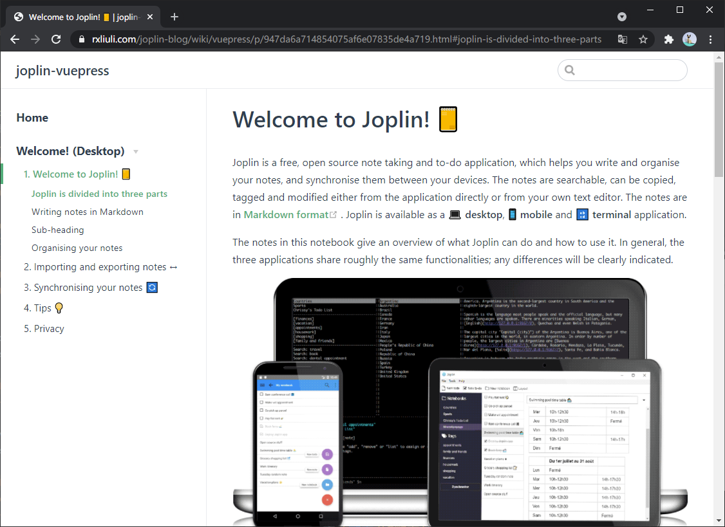Collapse the Welcome! (Desktop) section

(70, 151)
